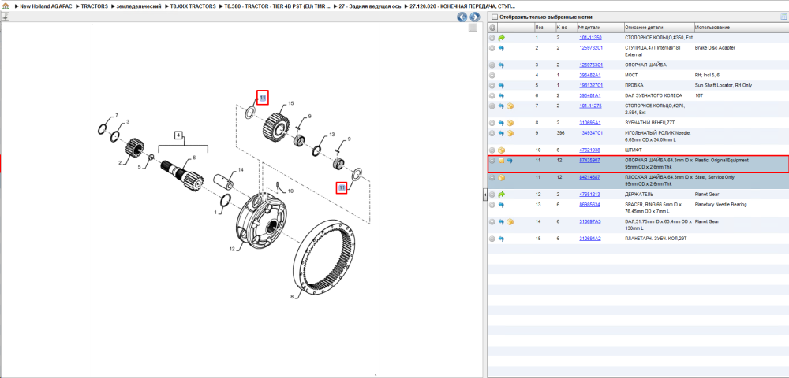Add part 101-11358 with its plus button
This screenshot has width=789, height=378.
(492, 38)
